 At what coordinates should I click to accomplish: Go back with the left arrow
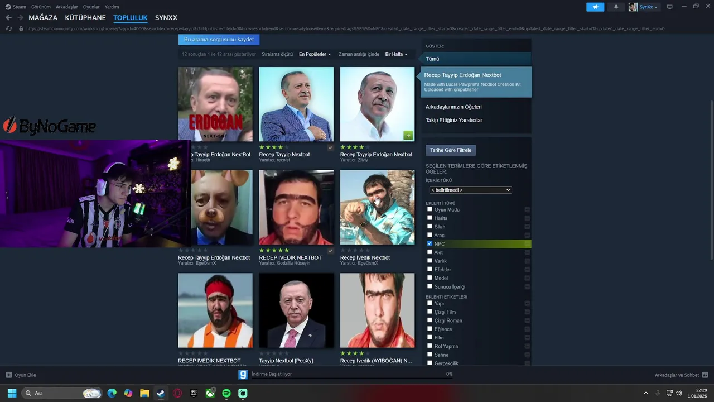coord(8,18)
